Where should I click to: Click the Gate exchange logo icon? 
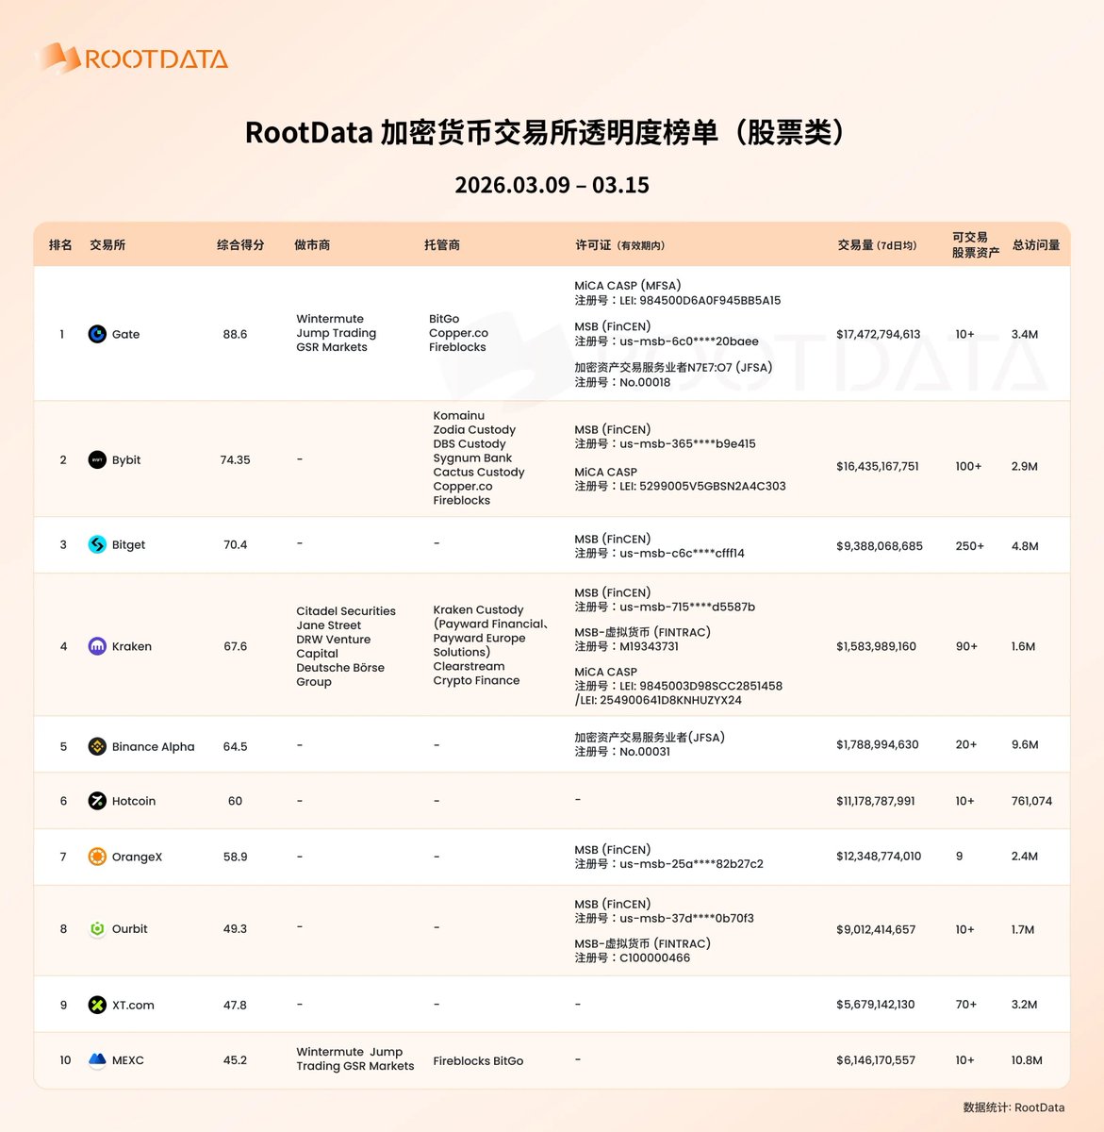pos(97,334)
